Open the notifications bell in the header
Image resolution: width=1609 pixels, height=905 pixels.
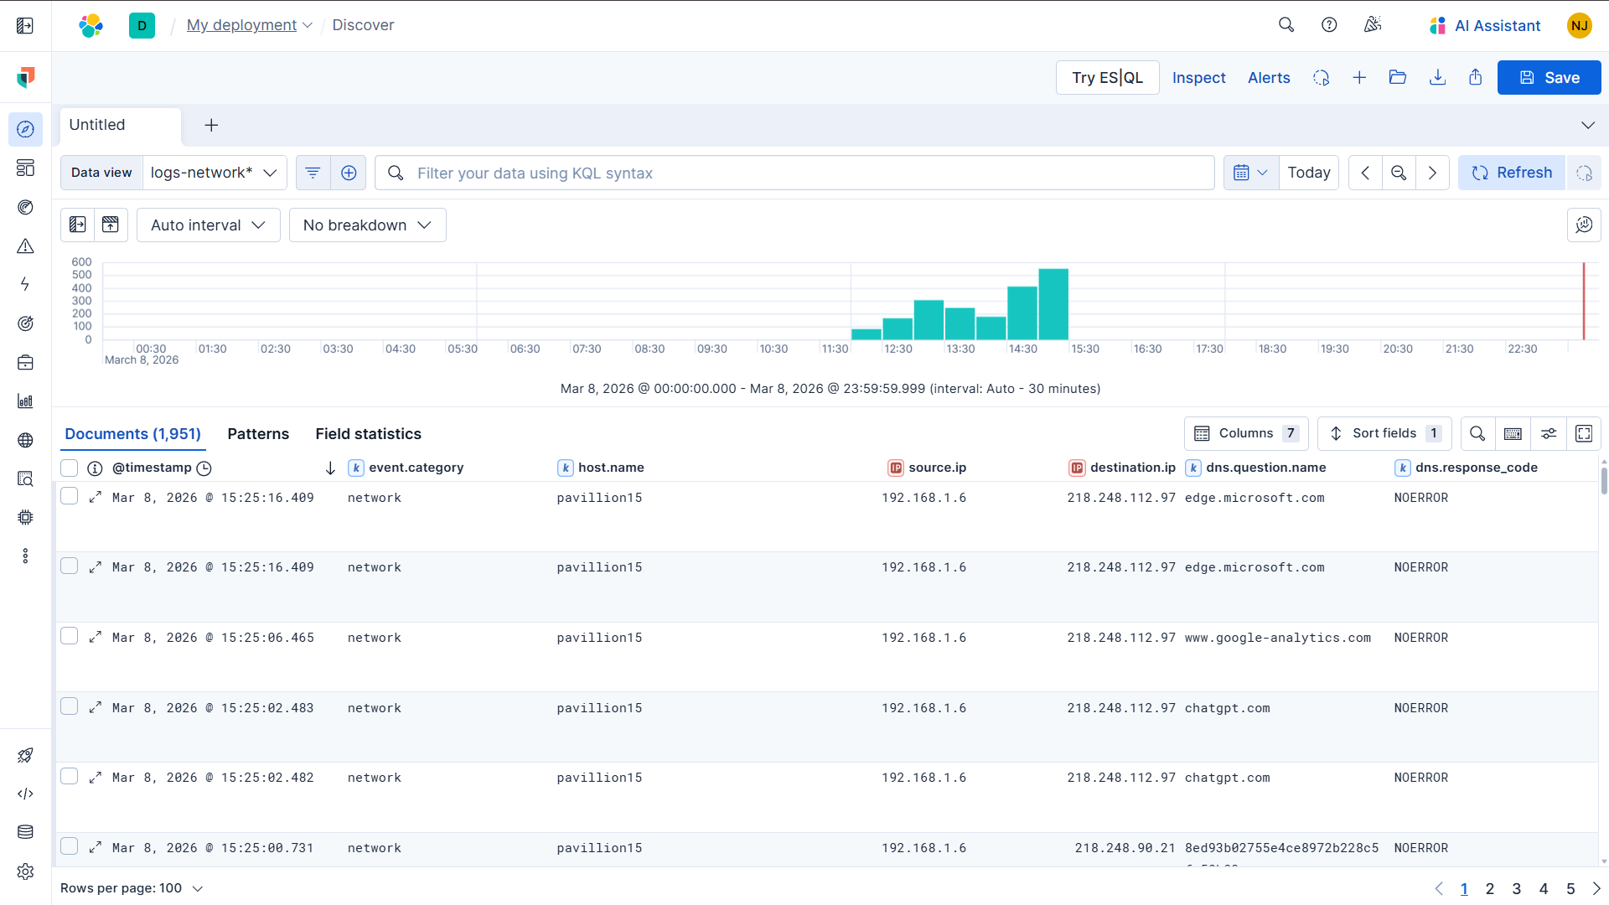(x=1372, y=25)
